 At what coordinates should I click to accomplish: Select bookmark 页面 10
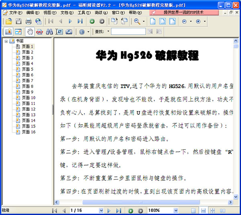coord(29,98)
